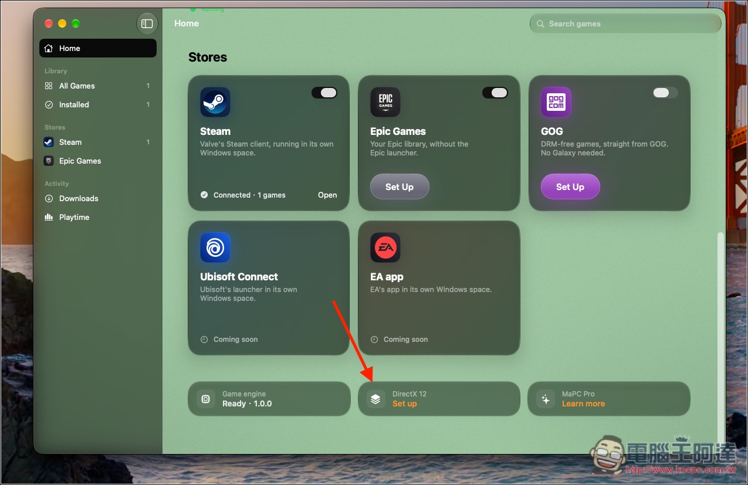Click the Epic Games sidebar icon
The image size is (748, 485).
(49, 161)
